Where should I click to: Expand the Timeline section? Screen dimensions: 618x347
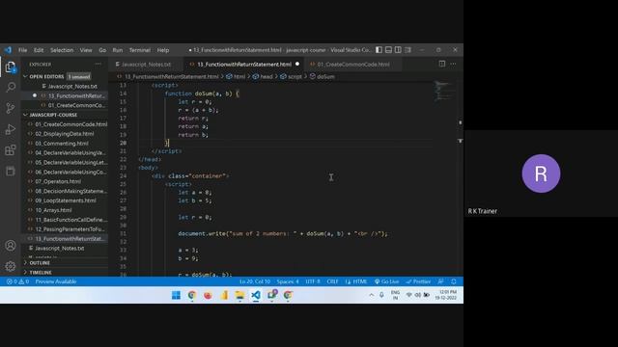(41, 272)
